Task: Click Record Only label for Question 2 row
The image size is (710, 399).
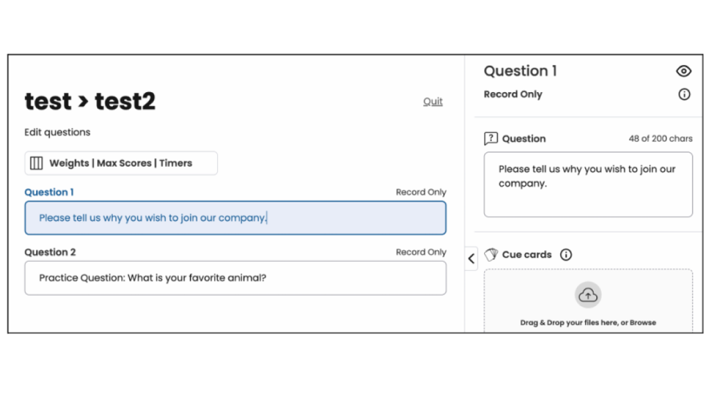Action: 421,253
